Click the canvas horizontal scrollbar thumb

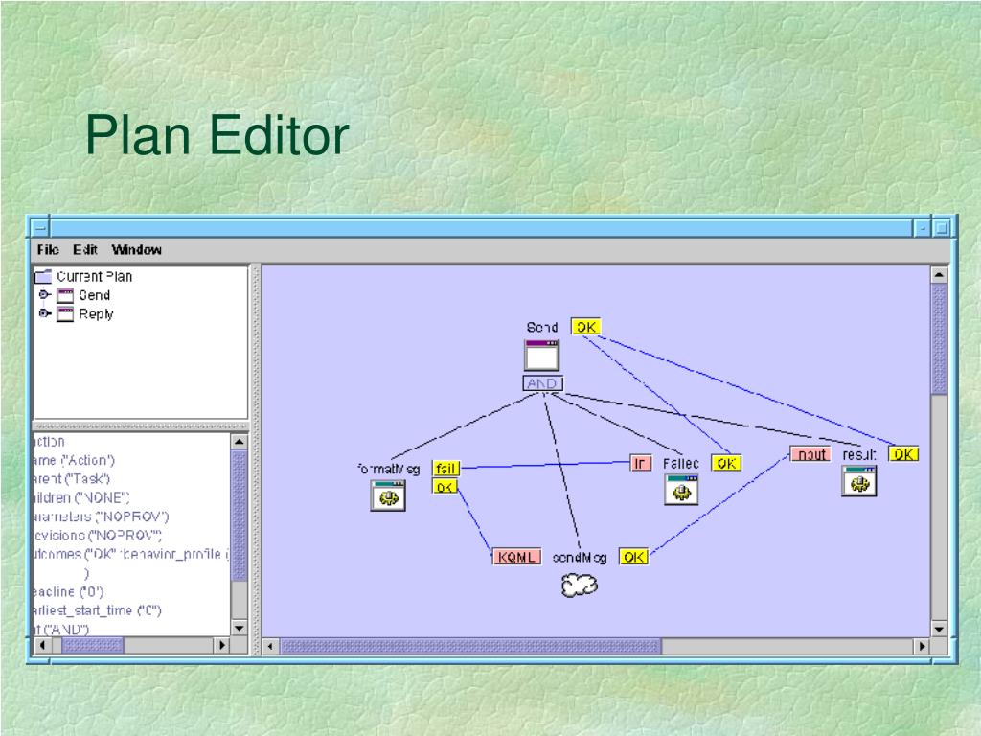pos(470,646)
